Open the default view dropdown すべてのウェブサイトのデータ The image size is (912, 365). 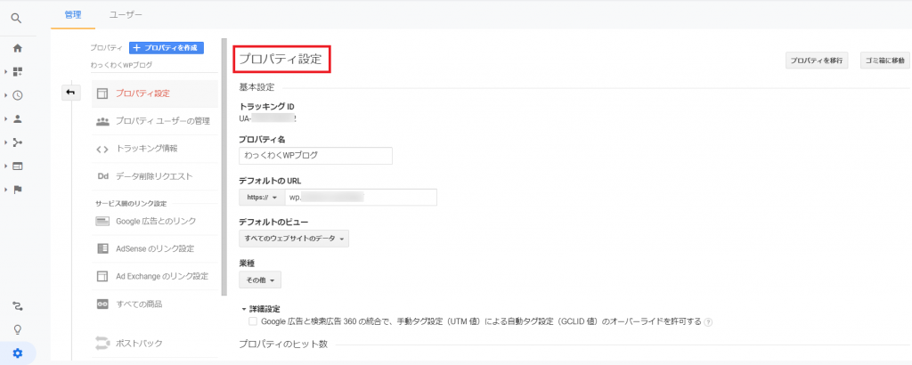(294, 239)
